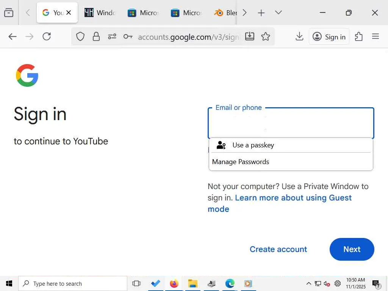The height and width of the screenshot is (291, 388).
Task: Open the blue checkmark To Do app
Action: (156, 283)
